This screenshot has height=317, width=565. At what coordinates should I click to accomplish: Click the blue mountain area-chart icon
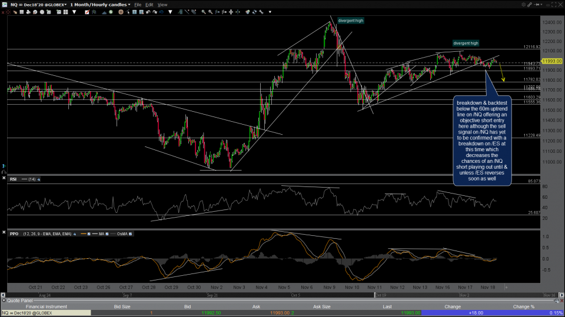(x=104, y=12)
